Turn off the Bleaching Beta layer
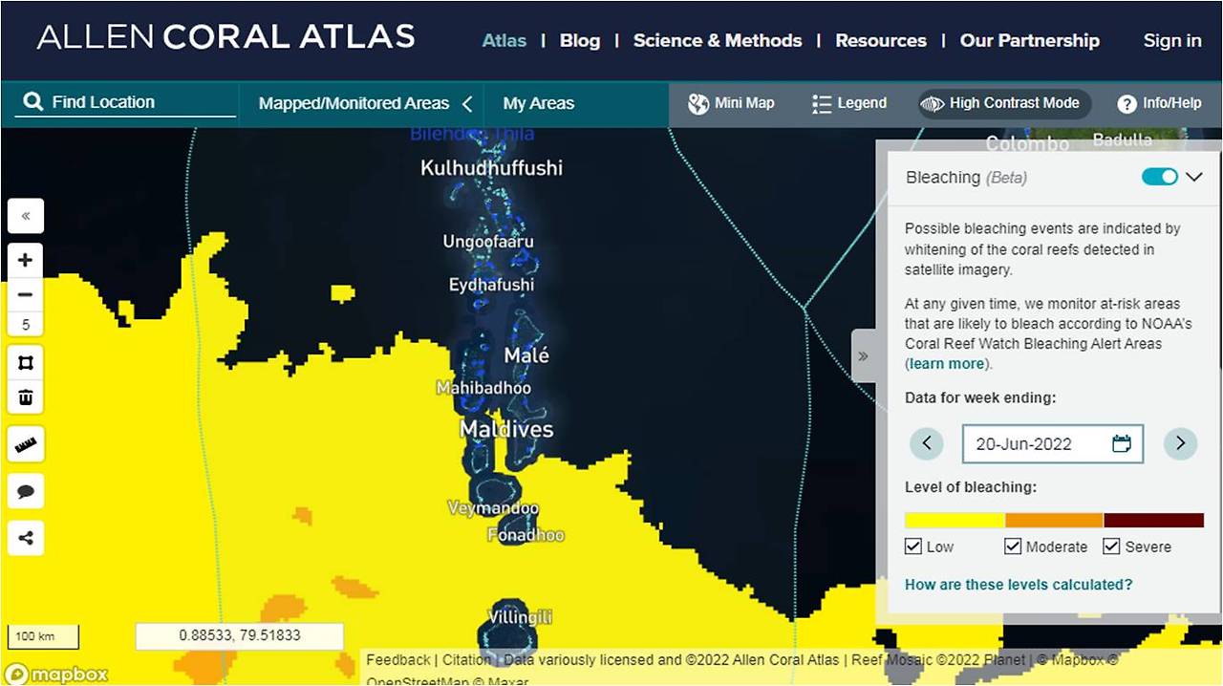The image size is (1223, 686). (x=1159, y=177)
